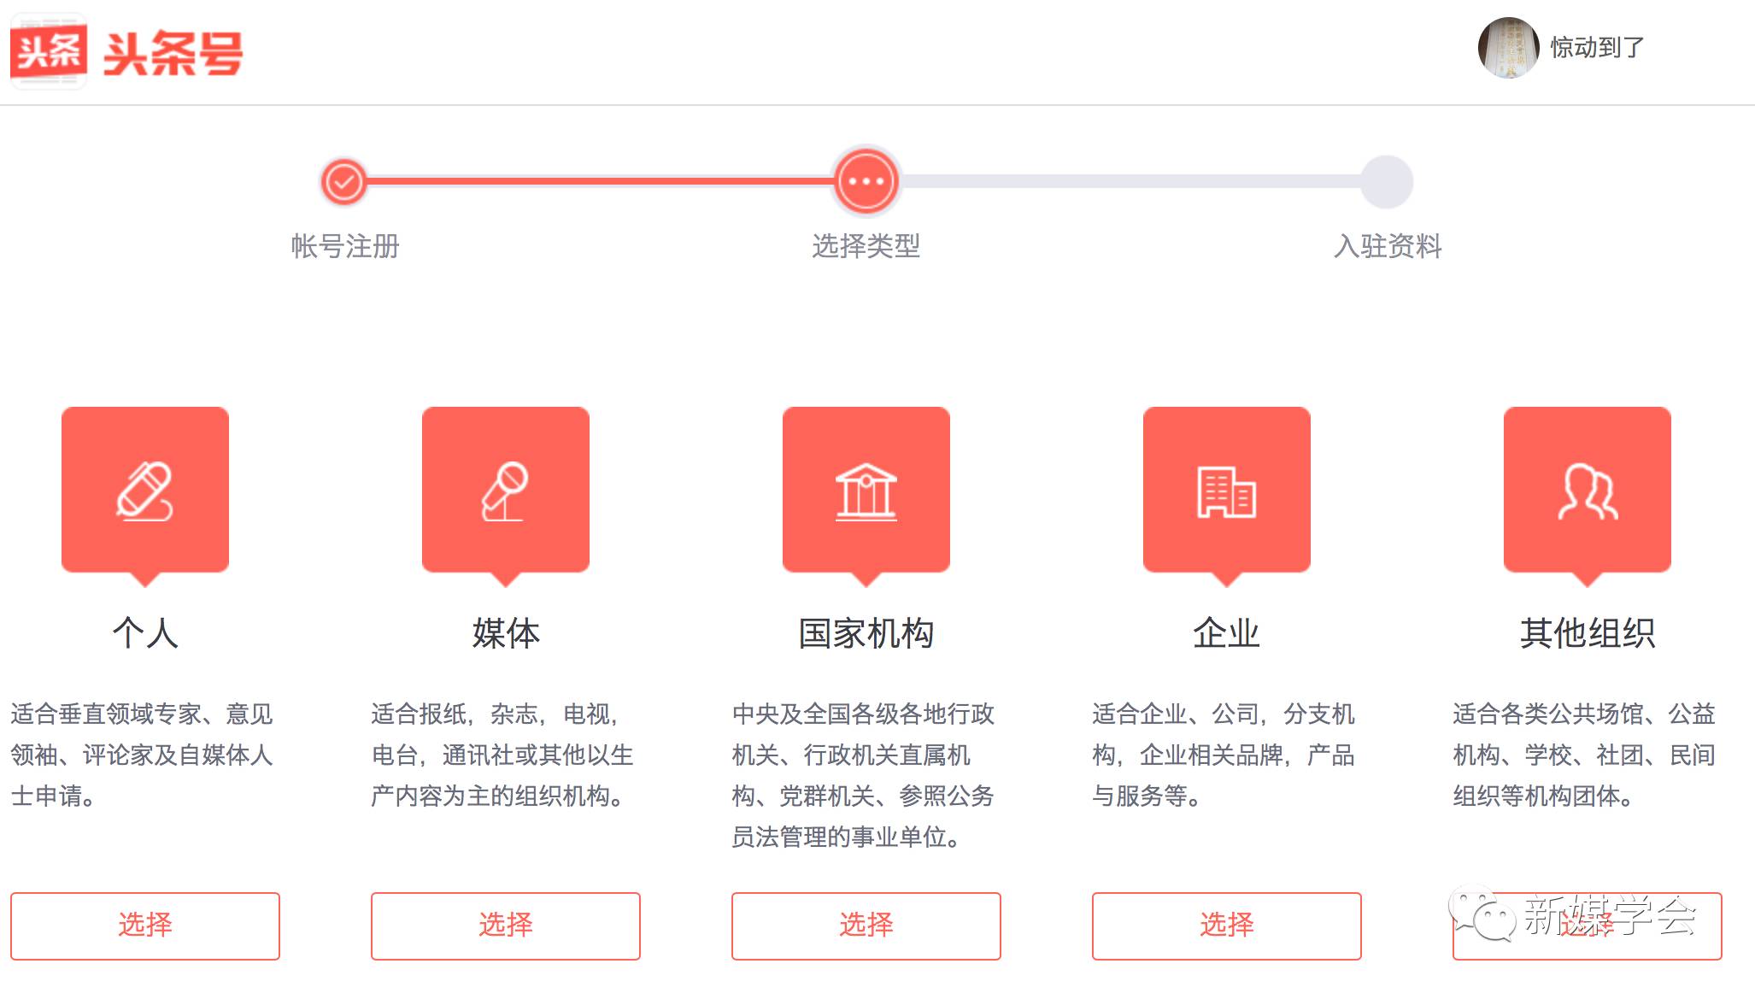Click the 国家机构 government building icon

(866, 491)
